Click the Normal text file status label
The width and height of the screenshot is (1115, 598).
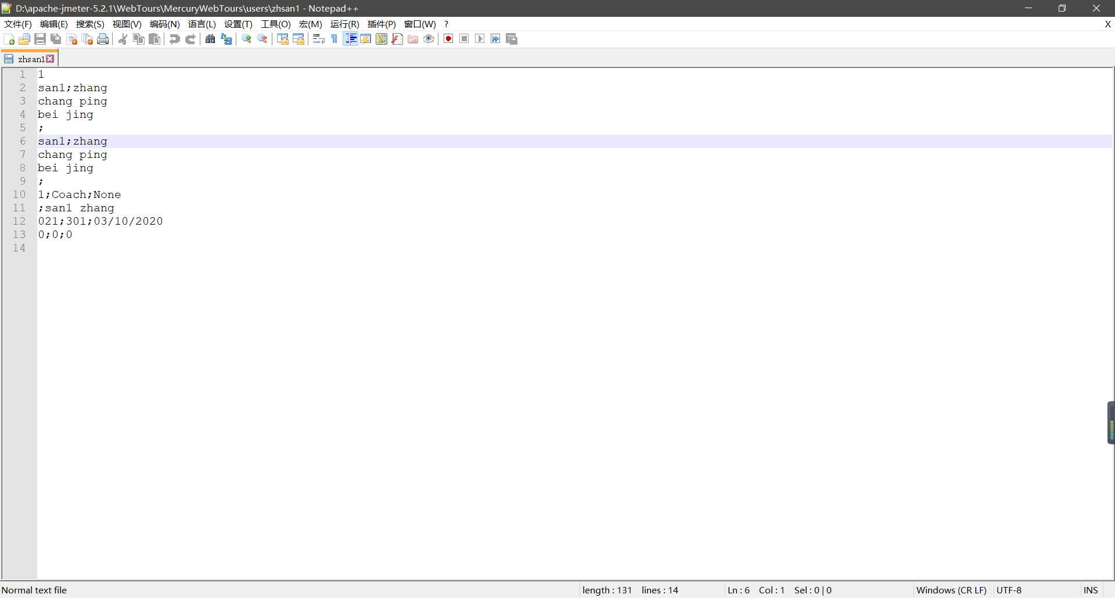click(34, 590)
